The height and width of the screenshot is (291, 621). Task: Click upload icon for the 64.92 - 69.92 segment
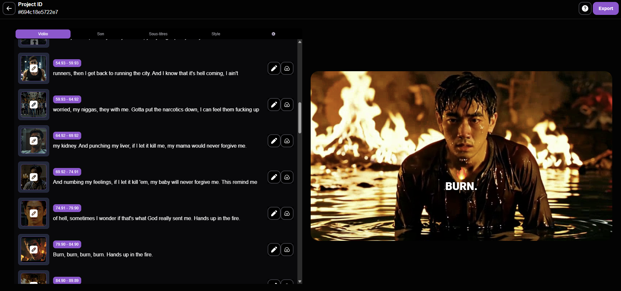tap(287, 141)
